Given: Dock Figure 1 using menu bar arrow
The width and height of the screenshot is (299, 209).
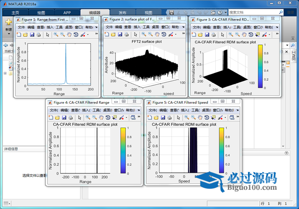Looking at the screenshot, I should click(96, 27).
